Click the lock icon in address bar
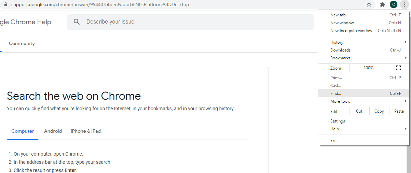 [5, 5]
